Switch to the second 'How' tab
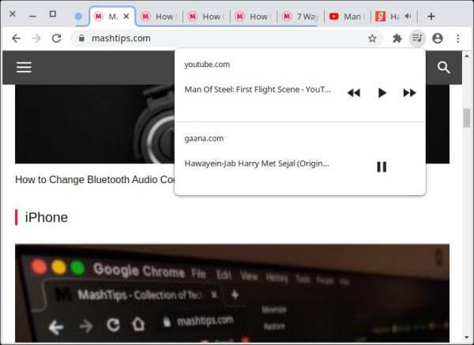474x345 pixels. 206,17
